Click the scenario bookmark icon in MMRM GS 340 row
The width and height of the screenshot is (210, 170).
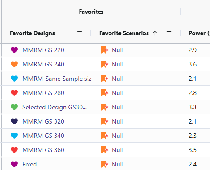click(x=105, y=136)
